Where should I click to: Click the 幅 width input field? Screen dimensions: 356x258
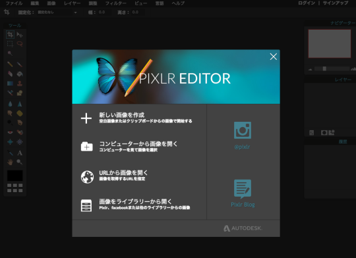coord(105,13)
